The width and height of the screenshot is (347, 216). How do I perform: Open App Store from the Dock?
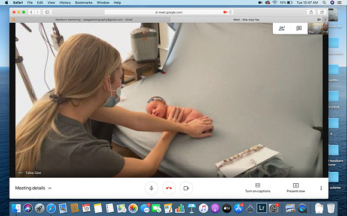tap(238, 208)
